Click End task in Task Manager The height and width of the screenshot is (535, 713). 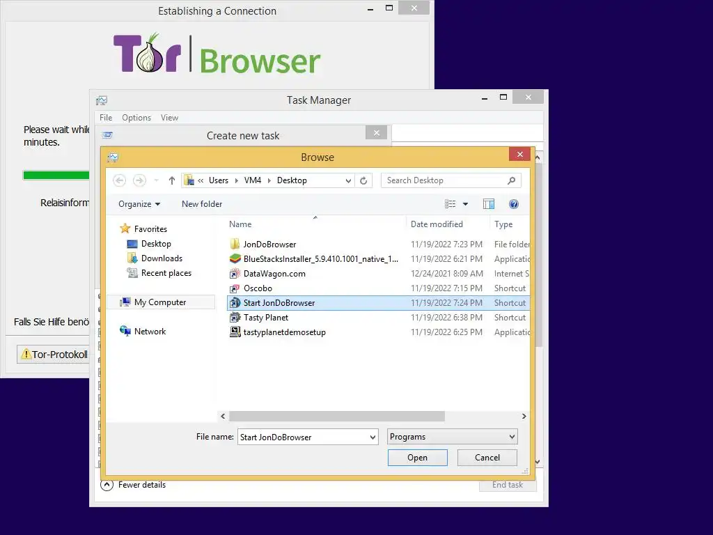pos(508,485)
